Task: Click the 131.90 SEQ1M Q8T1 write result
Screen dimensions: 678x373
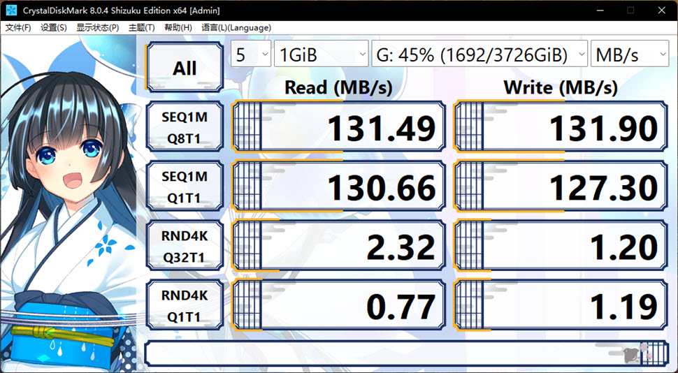Action: coord(561,127)
